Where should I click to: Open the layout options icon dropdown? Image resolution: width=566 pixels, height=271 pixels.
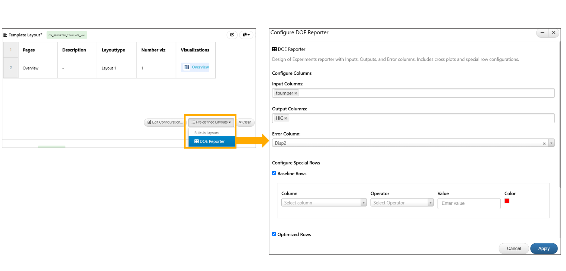click(x=246, y=35)
